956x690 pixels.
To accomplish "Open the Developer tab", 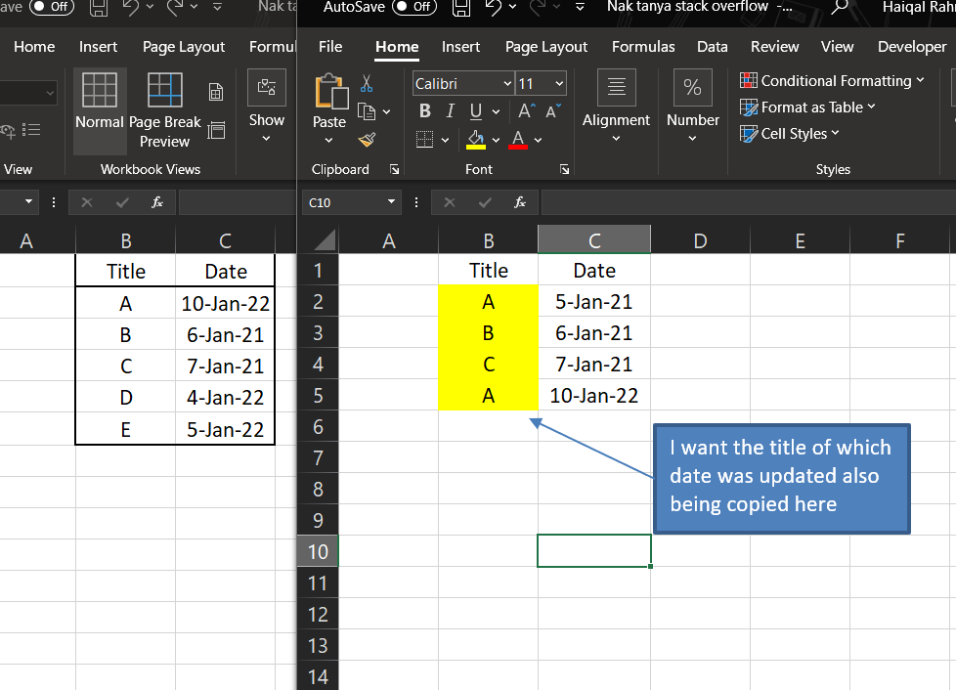I will pyautogui.click(x=912, y=47).
